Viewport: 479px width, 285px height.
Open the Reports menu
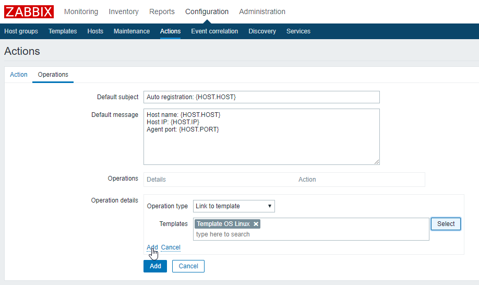(162, 11)
